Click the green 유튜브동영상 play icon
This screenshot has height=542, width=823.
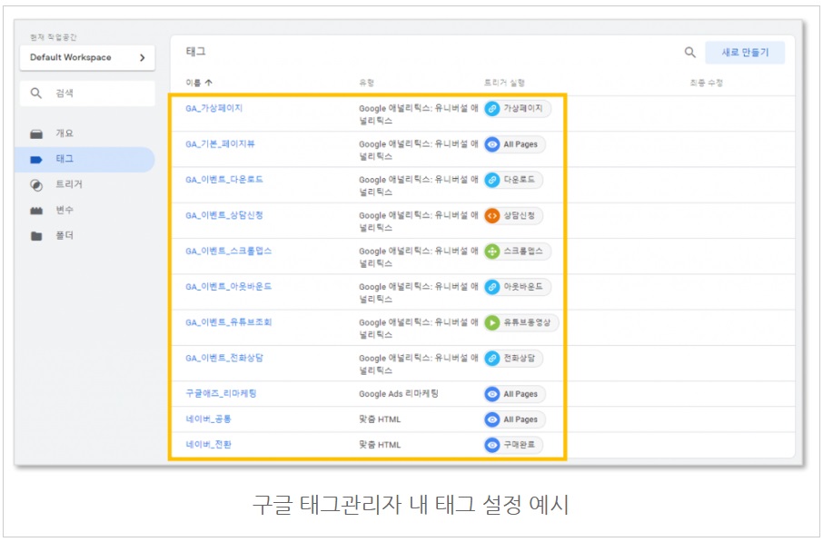pyautogui.click(x=491, y=322)
